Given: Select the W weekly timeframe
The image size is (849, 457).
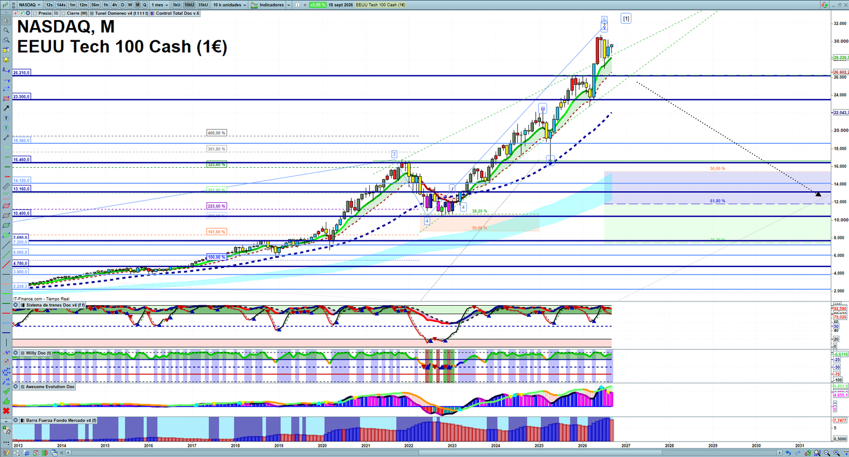Looking at the screenshot, I should click(x=130, y=5).
